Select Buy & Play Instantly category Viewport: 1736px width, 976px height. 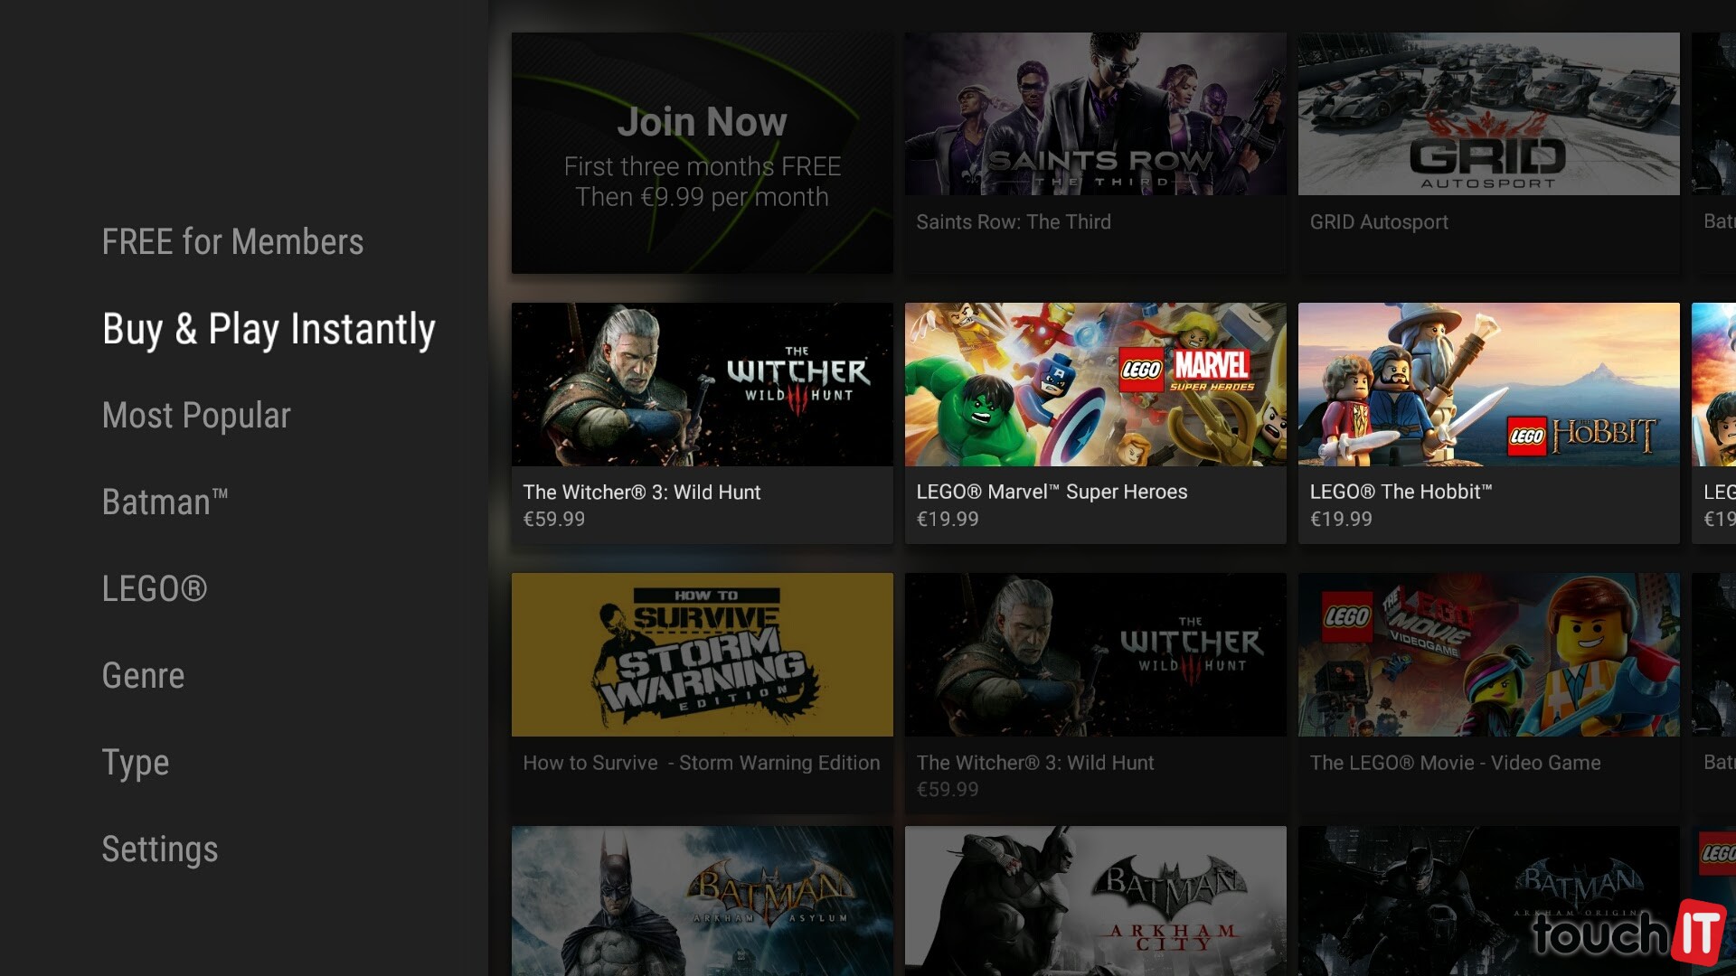pos(269,329)
